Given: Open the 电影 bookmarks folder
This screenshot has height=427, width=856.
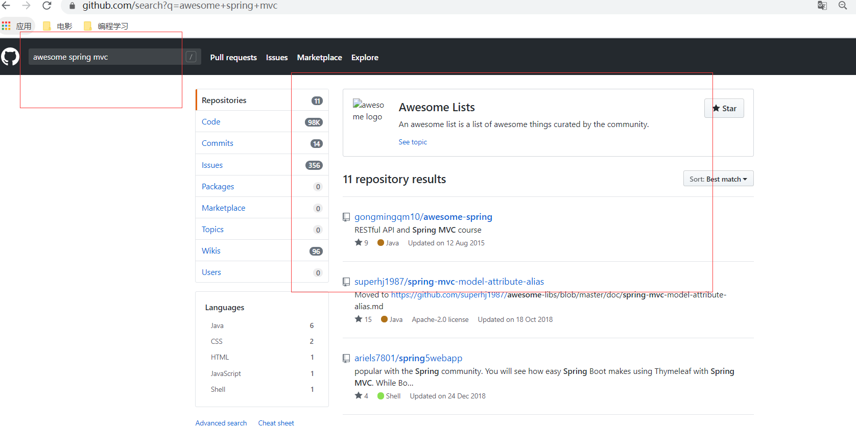Looking at the screenshot, I should click(58, 26).
